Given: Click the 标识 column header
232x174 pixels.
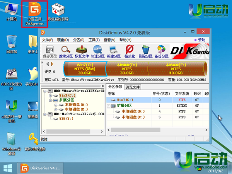Looking at the screenshot, I should click(197, 94).
